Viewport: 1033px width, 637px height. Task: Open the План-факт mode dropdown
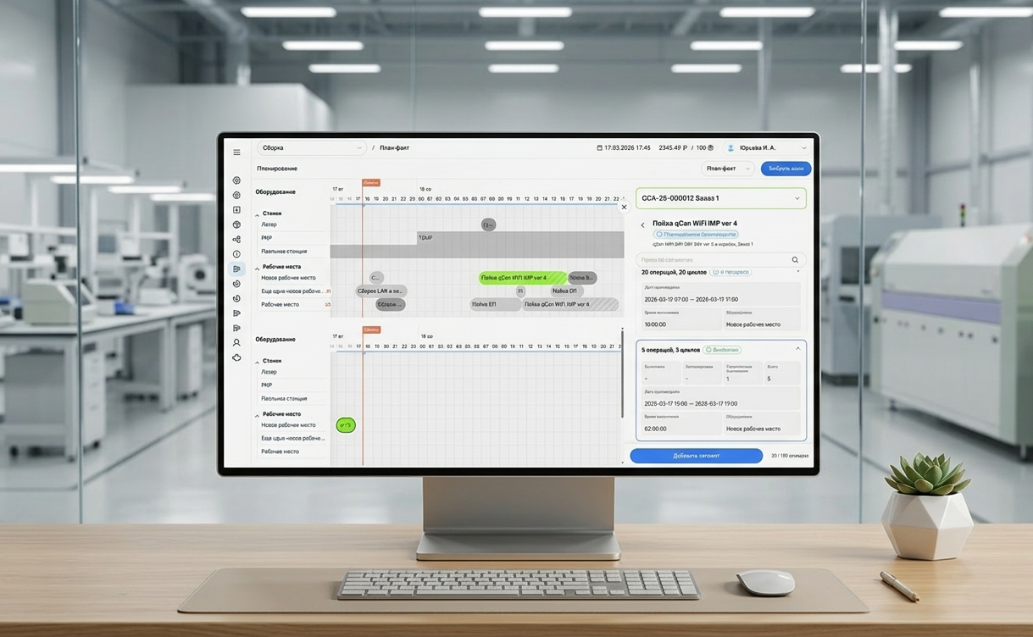728,169
